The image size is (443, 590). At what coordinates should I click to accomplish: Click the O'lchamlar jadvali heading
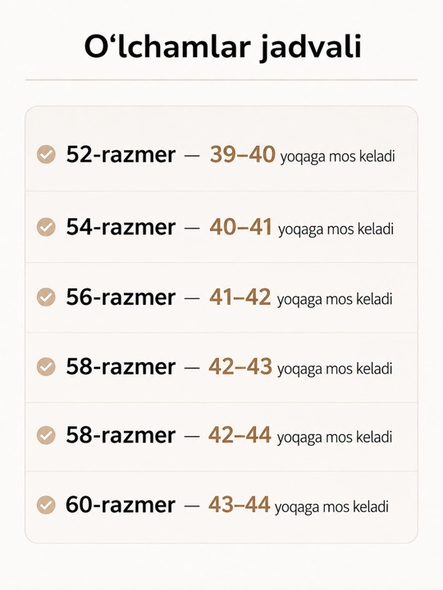tap(222, 47)
